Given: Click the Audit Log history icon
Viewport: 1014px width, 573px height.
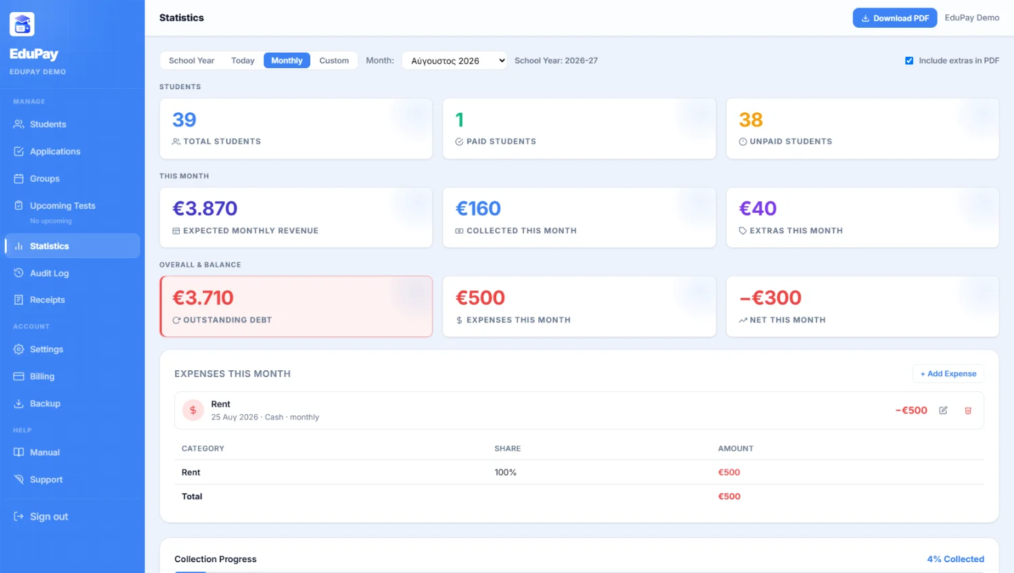Looking at the screenshot, I should coord(19,273).
